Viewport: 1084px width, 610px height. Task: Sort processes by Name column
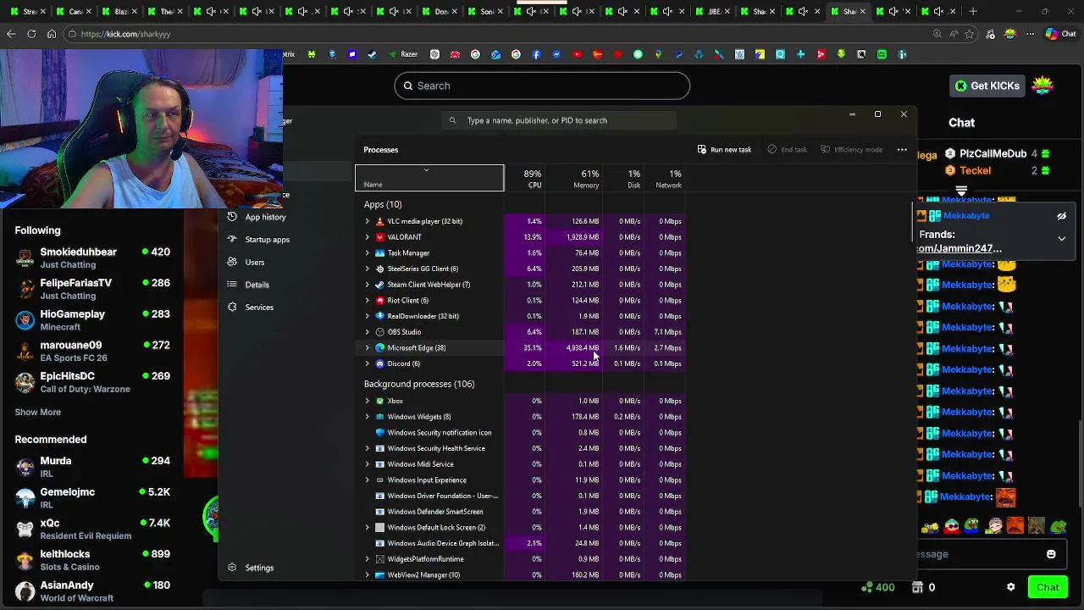point(429,178)
